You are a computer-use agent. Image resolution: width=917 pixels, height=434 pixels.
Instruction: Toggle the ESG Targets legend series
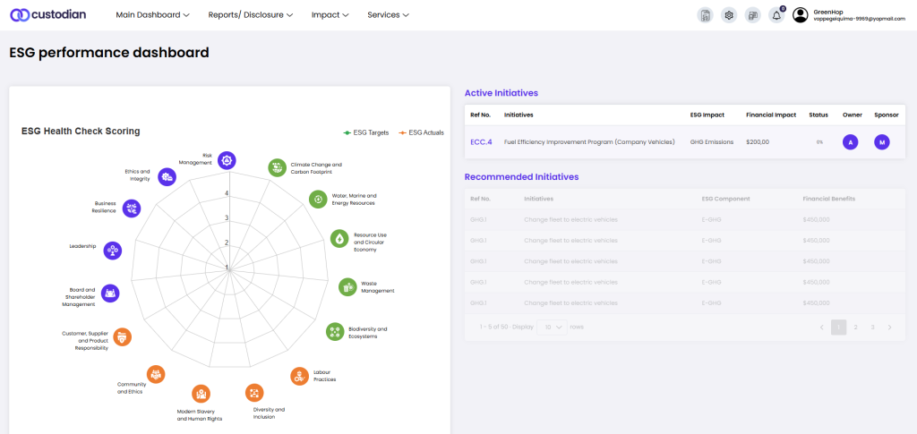[365, 132]
